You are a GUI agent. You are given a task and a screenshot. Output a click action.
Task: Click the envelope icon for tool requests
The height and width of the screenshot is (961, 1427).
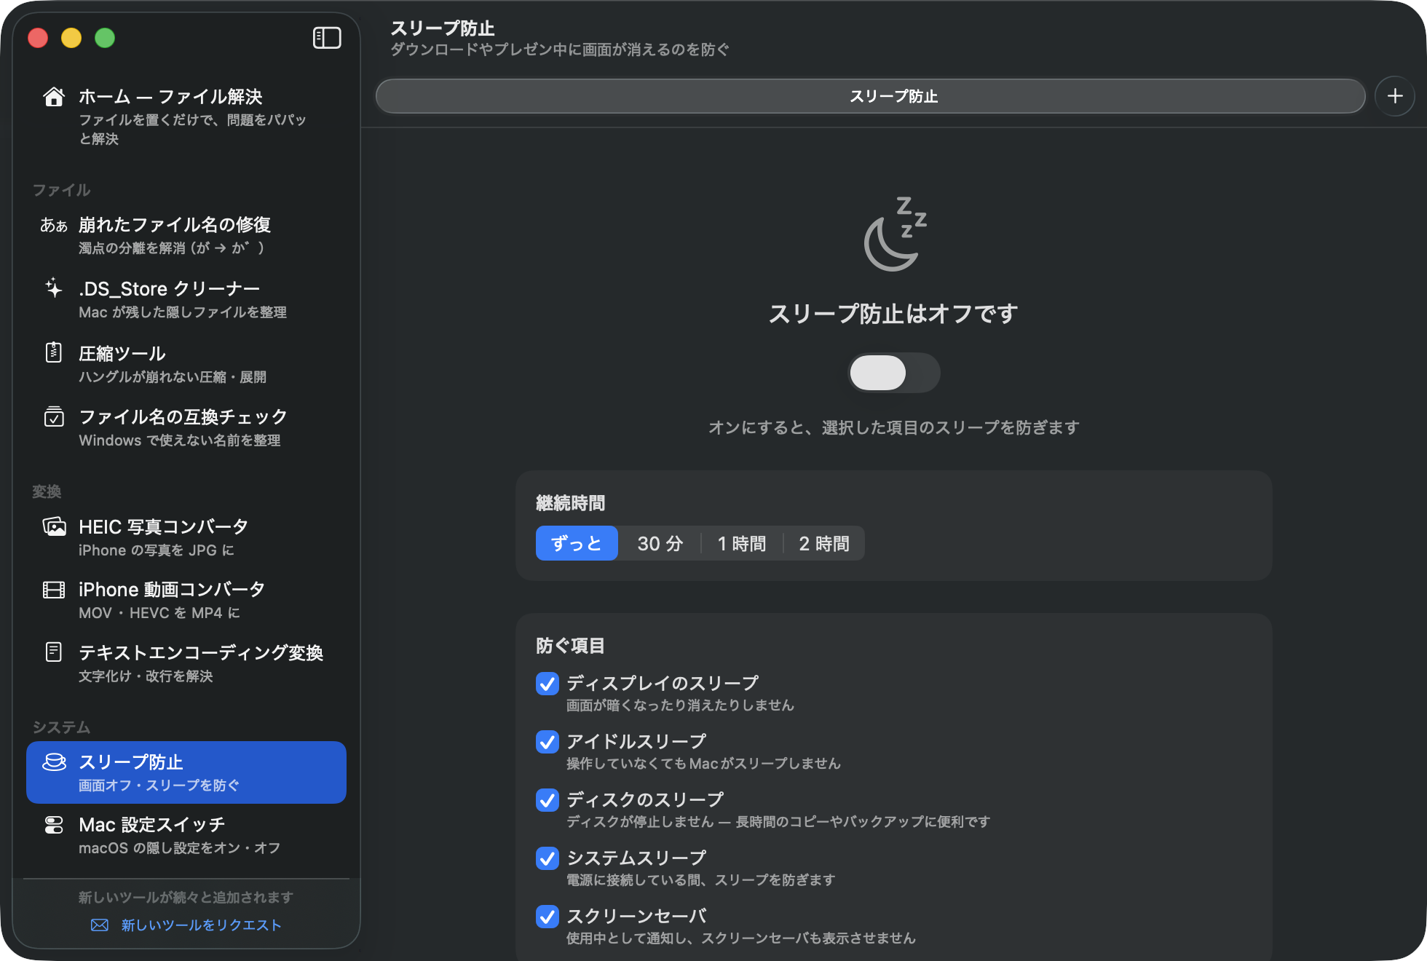click(x=100, y=925)
